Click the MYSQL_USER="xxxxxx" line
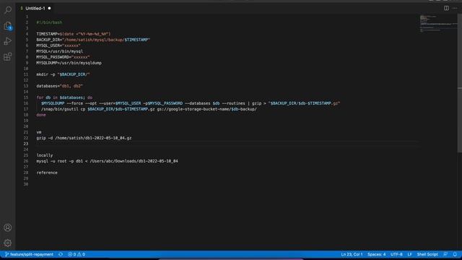Screen dimensions: 462x260 click(58, 45)
